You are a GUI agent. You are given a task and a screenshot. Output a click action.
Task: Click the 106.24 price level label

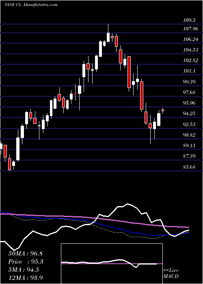click(x=191, y=39)
